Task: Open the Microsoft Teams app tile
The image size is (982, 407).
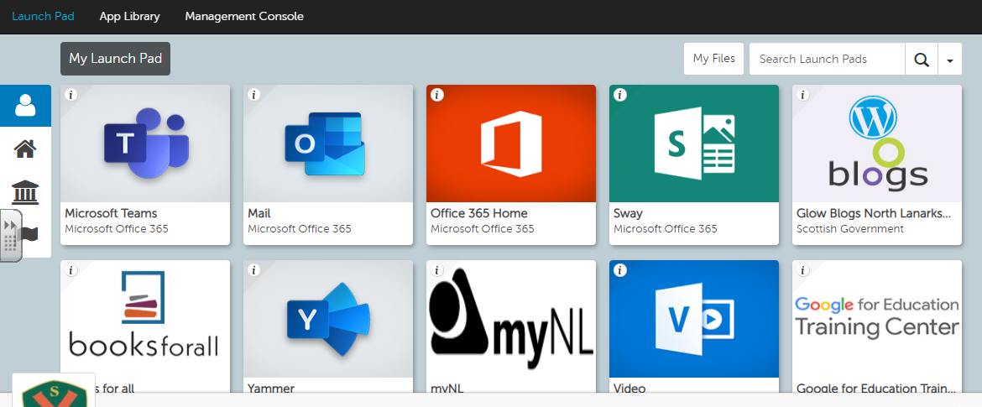Action: point(145,144)
